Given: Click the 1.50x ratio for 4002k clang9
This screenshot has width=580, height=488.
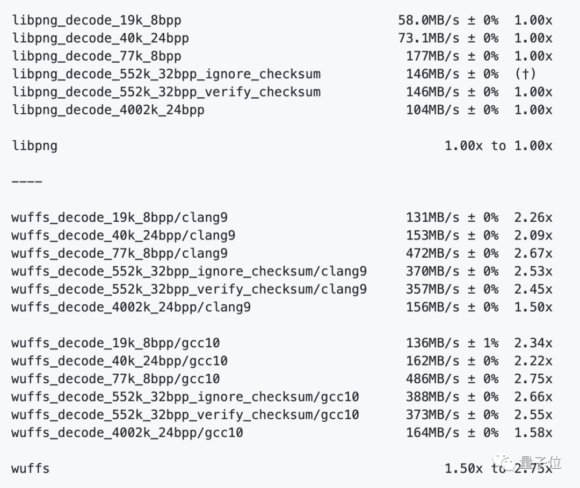Looking at the screenshot, I should (533, 307).
